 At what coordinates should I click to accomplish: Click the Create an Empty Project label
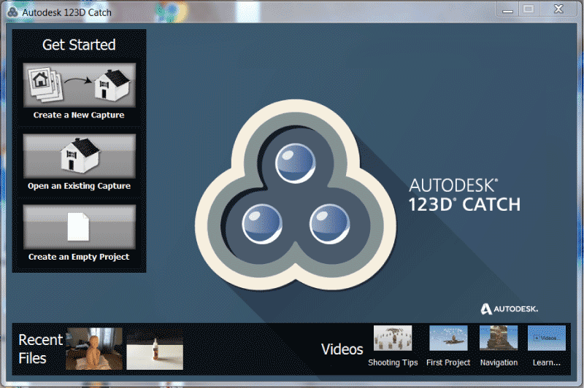79,257
